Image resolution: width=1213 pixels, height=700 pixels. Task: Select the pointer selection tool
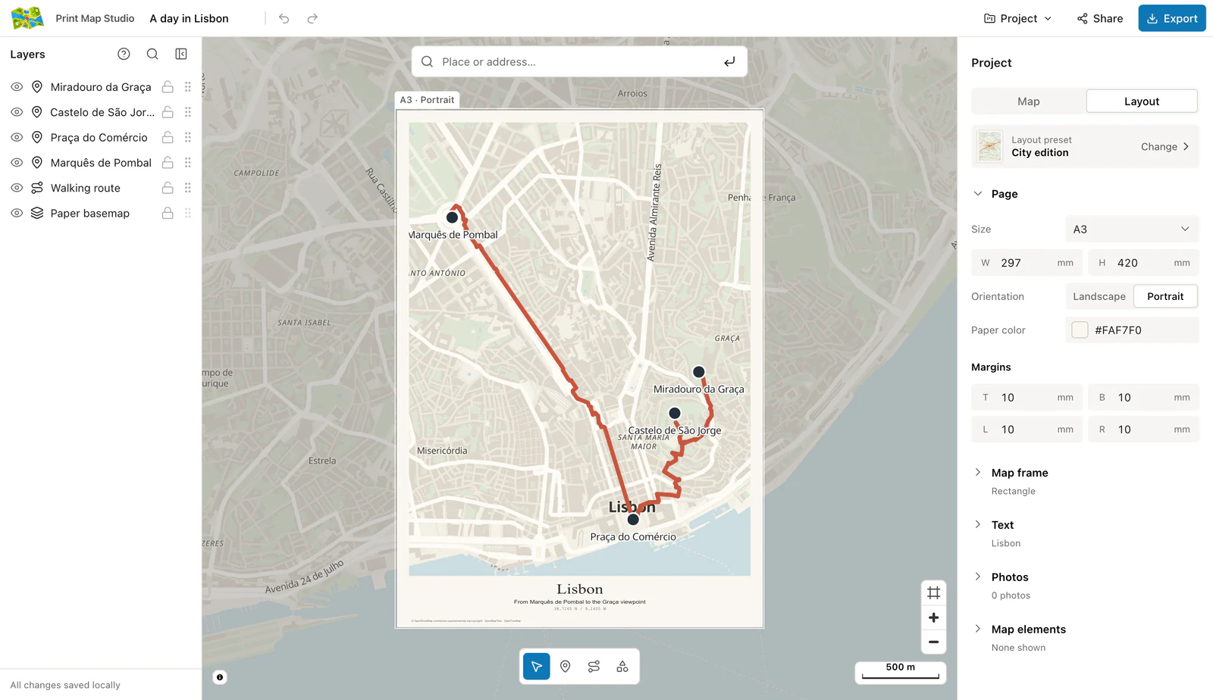point(537,667)
